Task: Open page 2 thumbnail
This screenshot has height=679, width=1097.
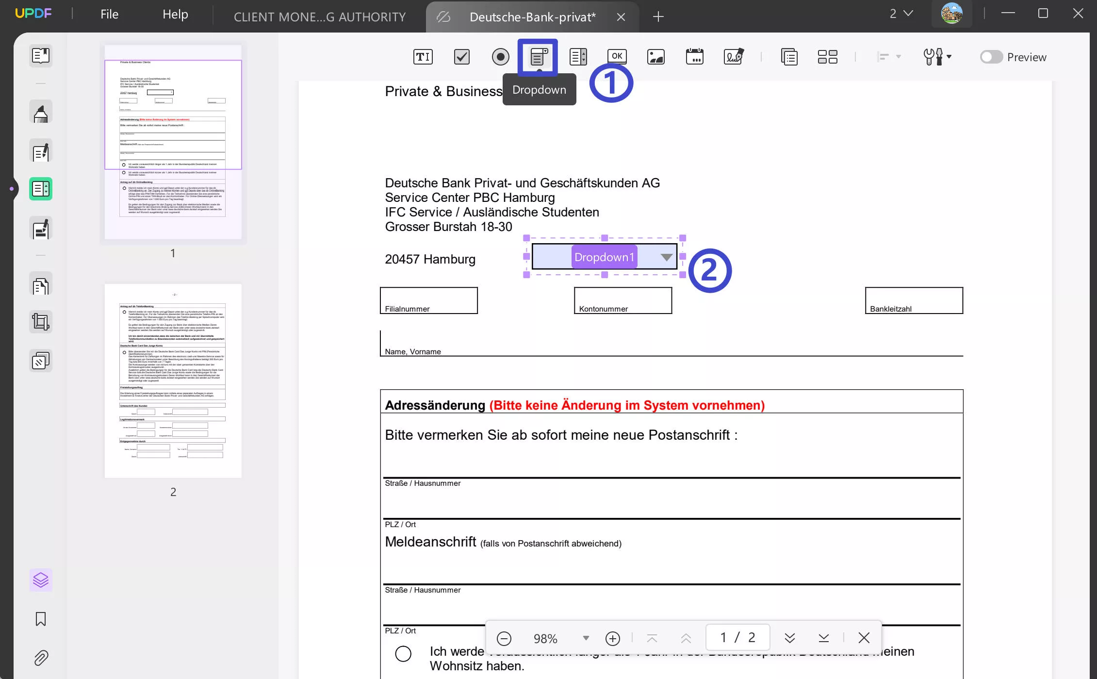Action: 173,381
